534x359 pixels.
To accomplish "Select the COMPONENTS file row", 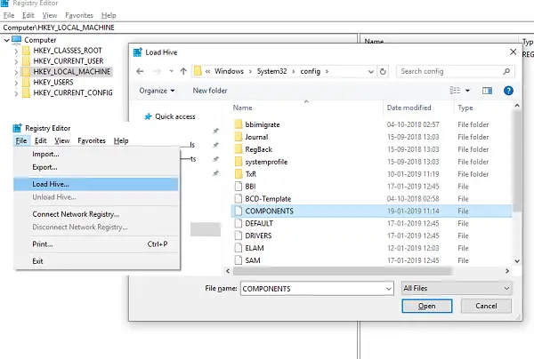I will 371,211.
